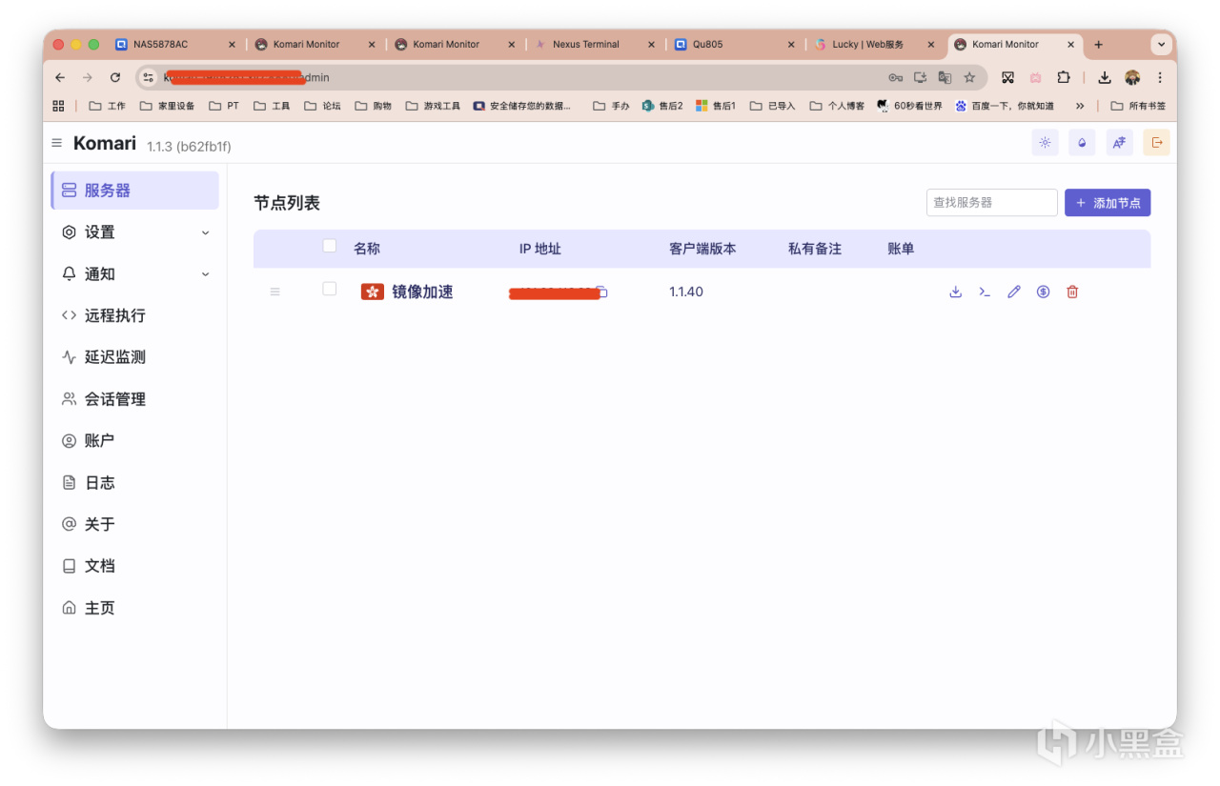Open the PT bookmark folder
Viewport: 1220px width, 786px height.
224,106
